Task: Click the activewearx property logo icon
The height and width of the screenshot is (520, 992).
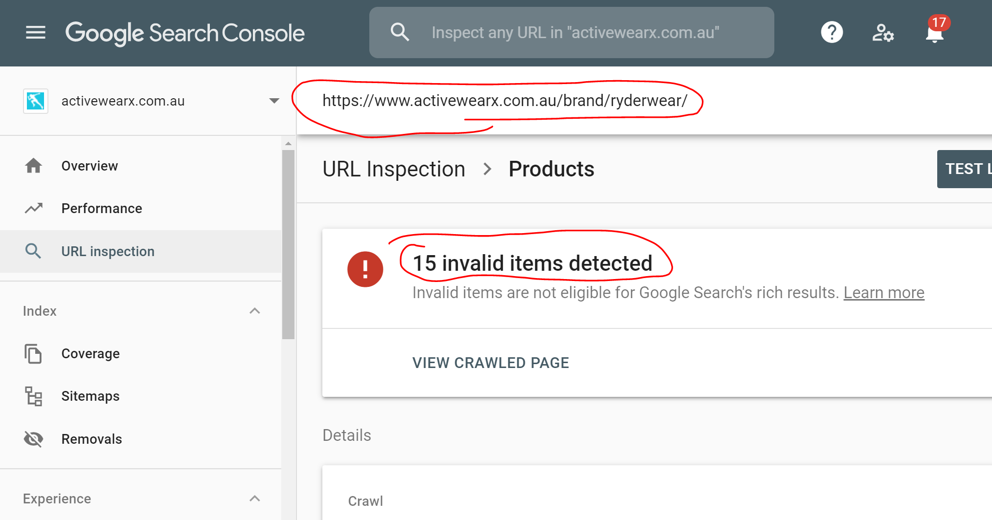Action: 36,101
